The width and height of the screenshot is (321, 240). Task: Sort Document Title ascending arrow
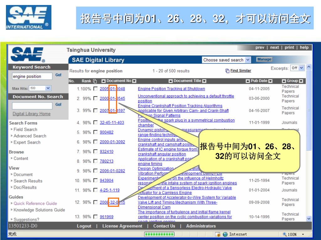171,81
